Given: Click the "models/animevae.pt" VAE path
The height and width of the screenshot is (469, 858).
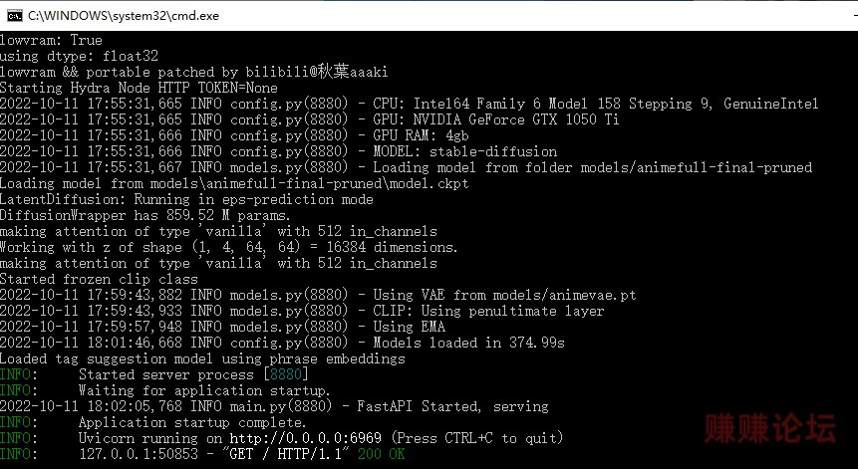Looking at the screenshot, I should (x=565, y=295).
